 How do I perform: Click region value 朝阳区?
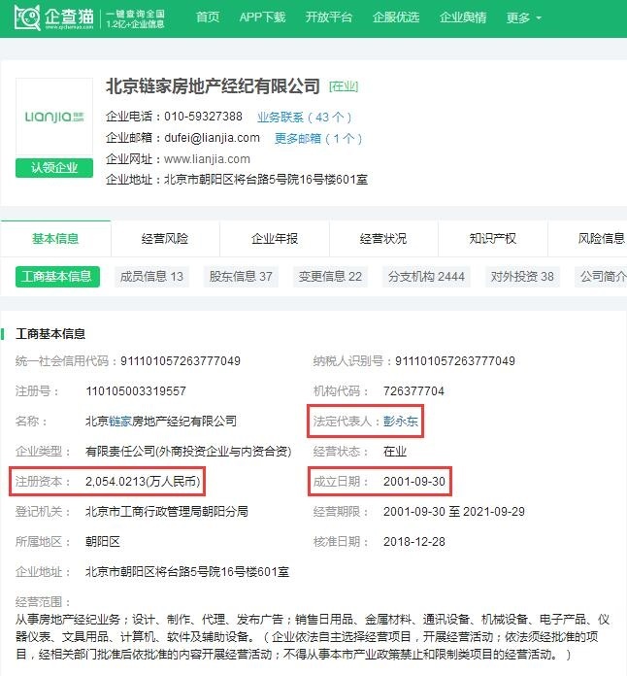[x=103, y=542]
